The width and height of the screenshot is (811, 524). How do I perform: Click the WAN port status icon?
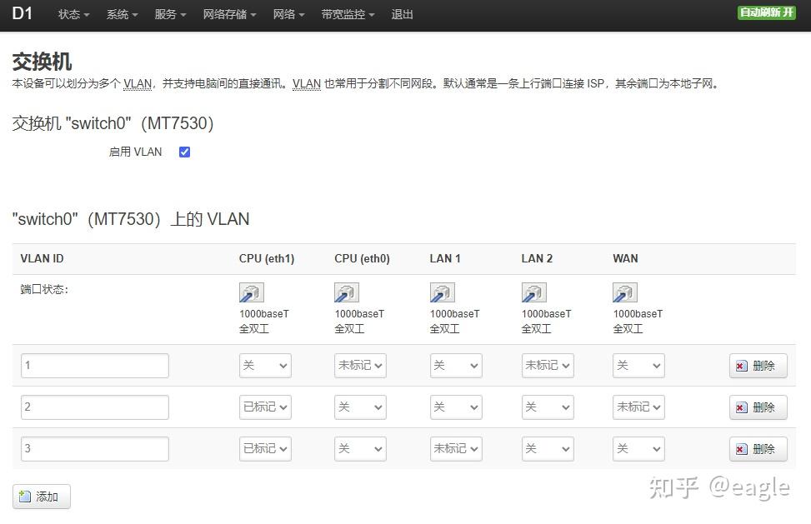tap(624, 292)
